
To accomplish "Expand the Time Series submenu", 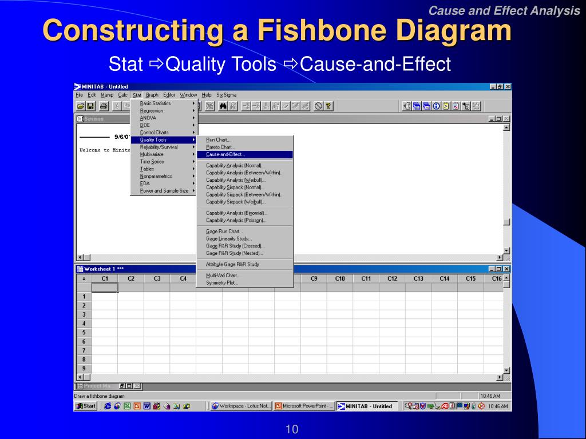I will pyautogui.click(x=164, y=162).
